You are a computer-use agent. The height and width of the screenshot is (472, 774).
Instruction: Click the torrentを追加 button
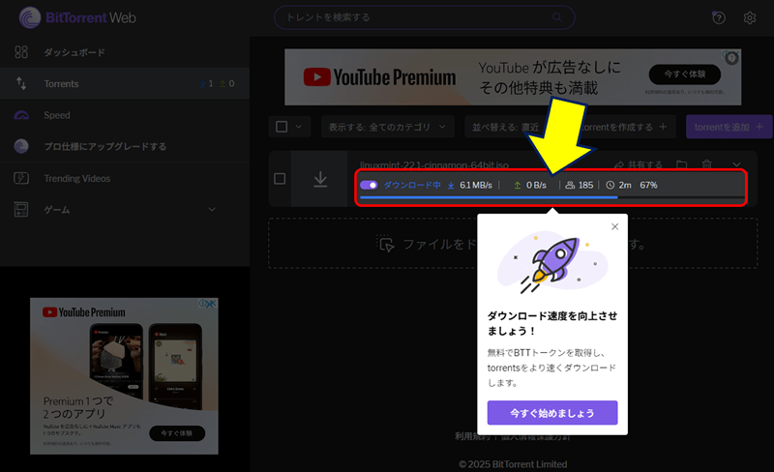(x=729, y=127)
